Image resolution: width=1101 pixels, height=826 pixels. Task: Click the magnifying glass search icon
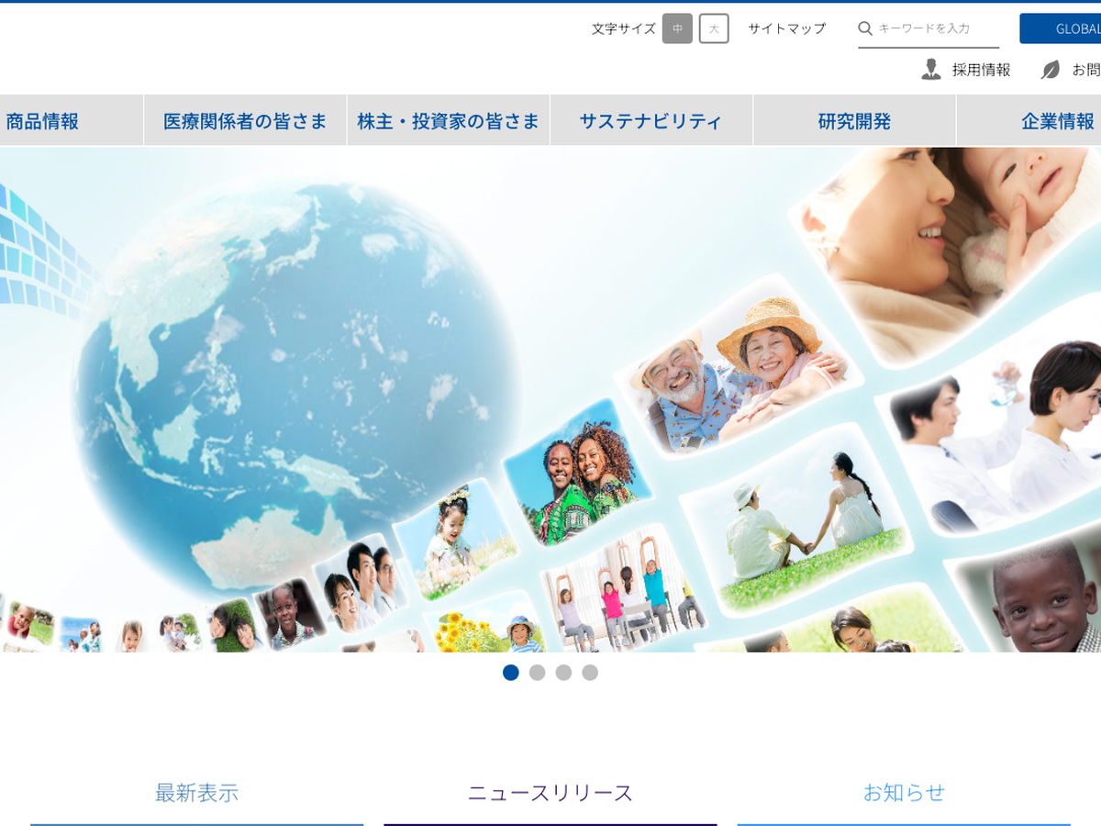[x=864, y=28]
